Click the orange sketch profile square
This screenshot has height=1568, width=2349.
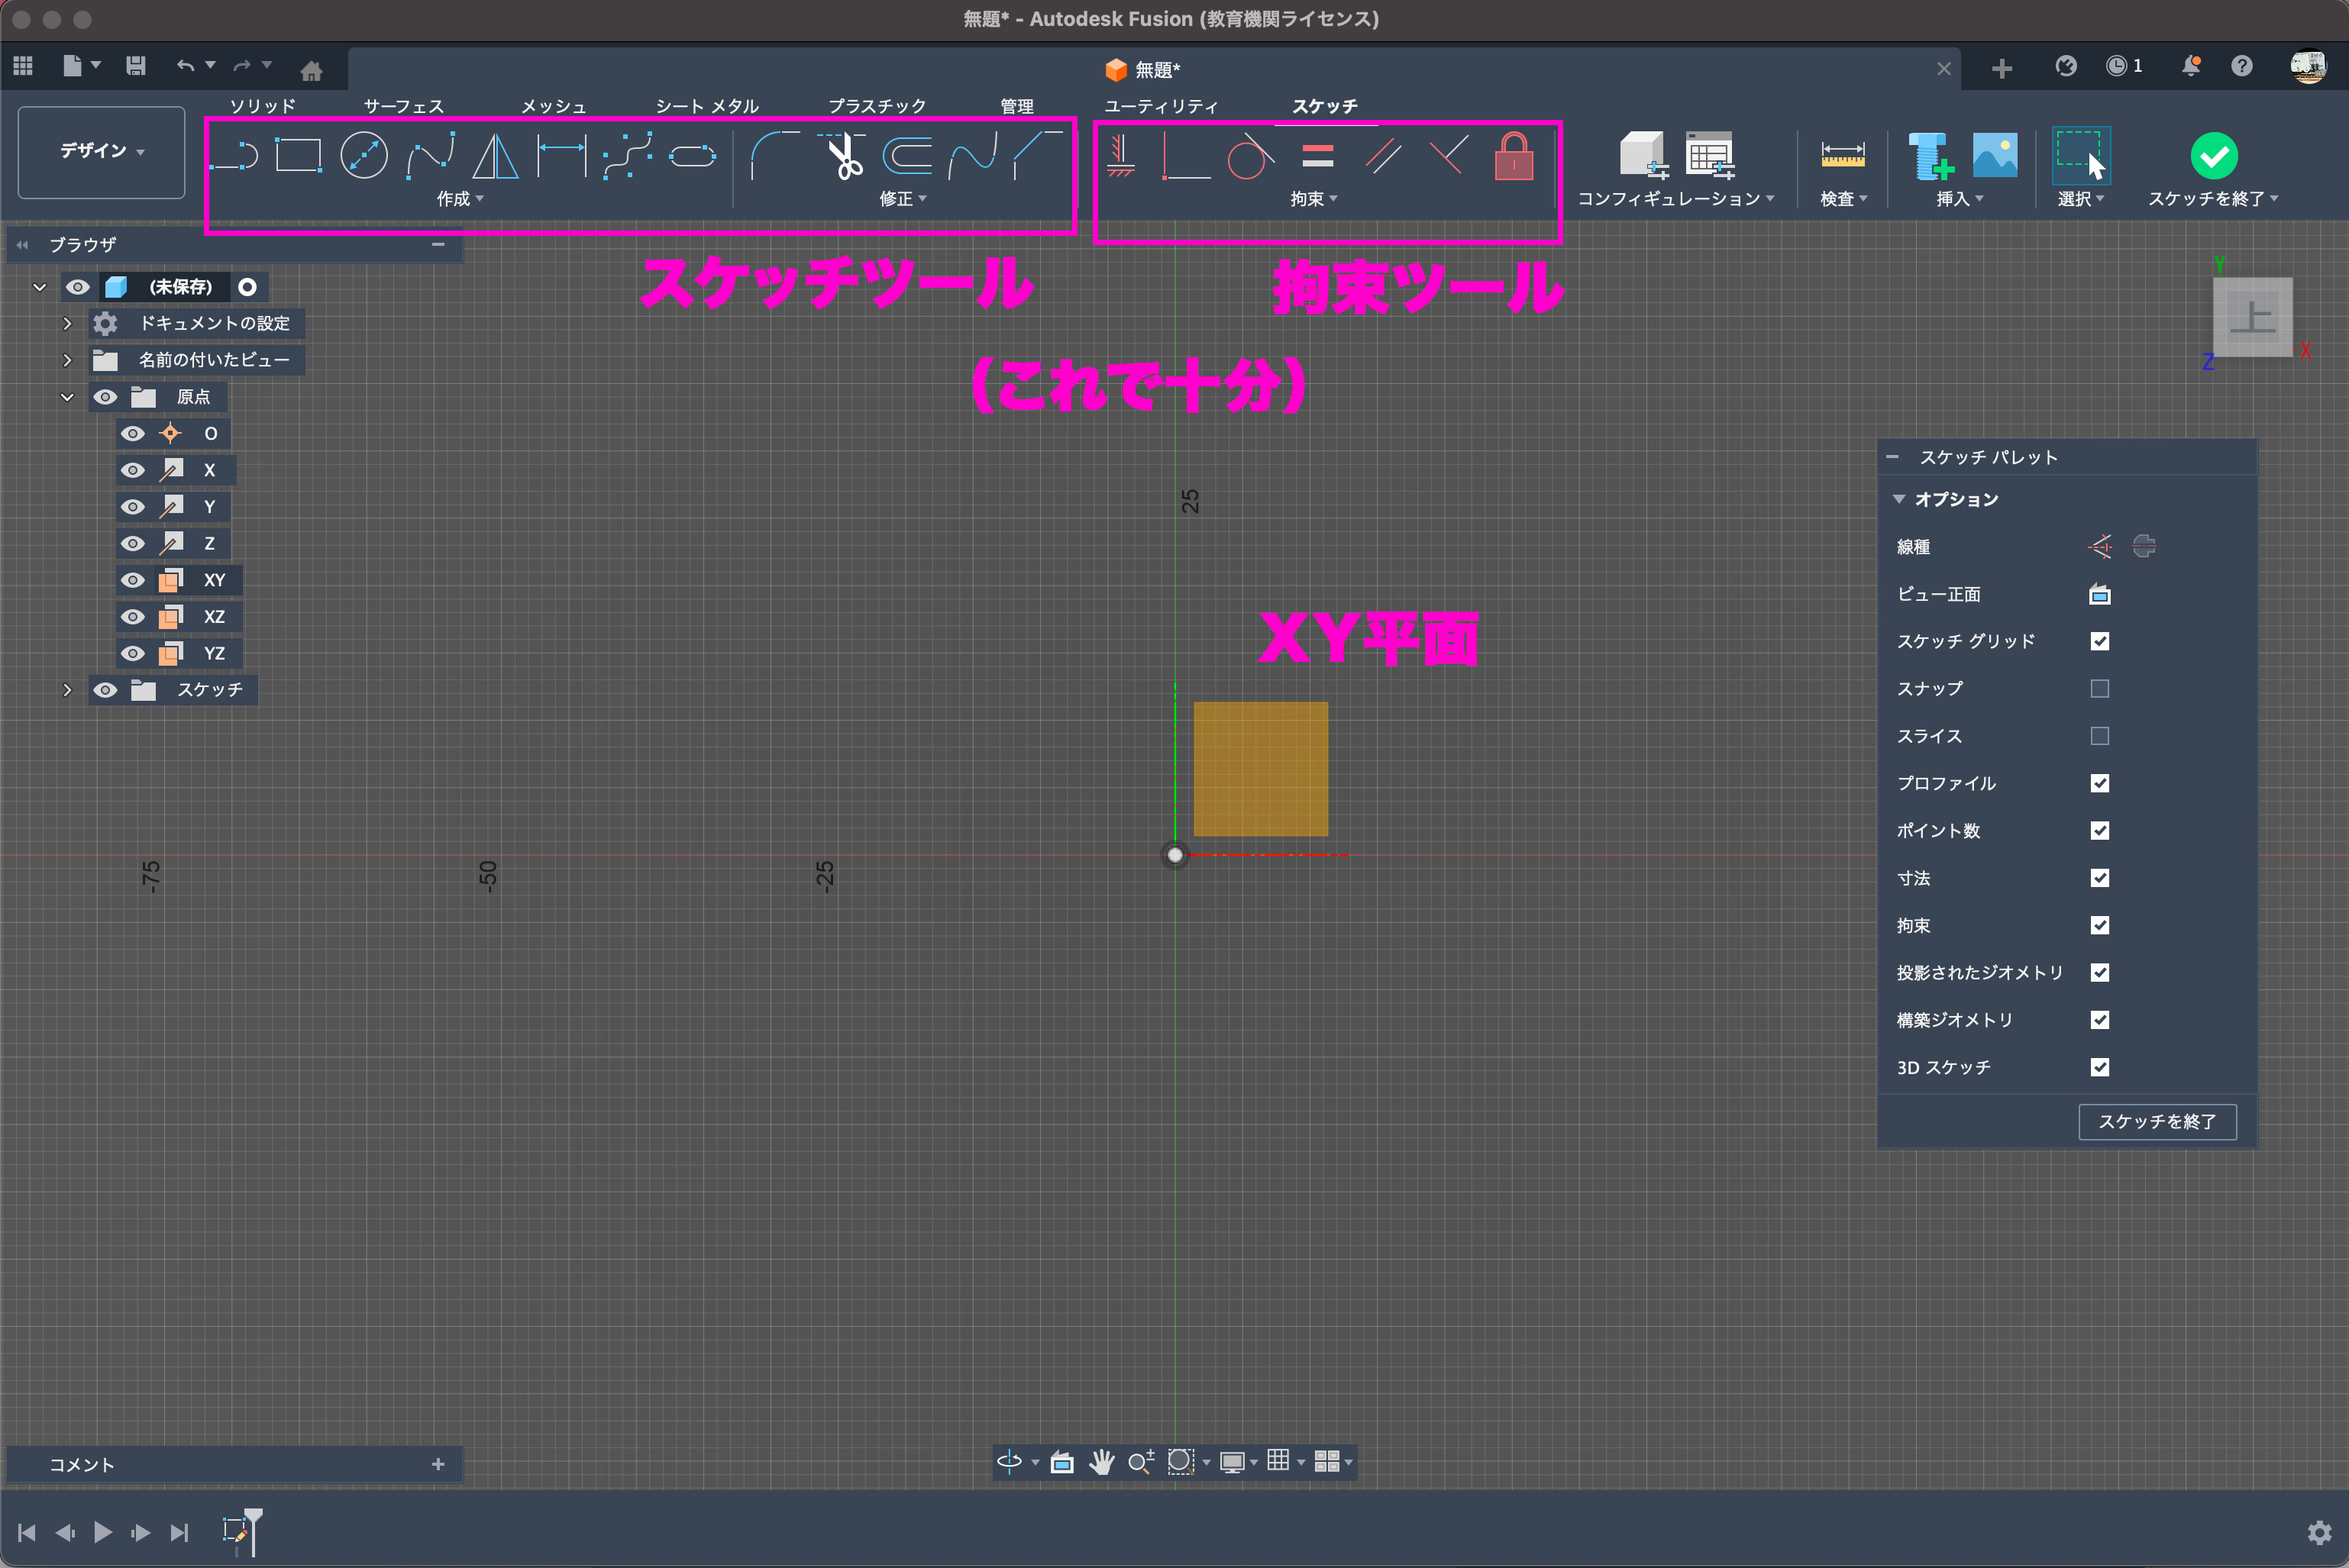coord(1261,768)
